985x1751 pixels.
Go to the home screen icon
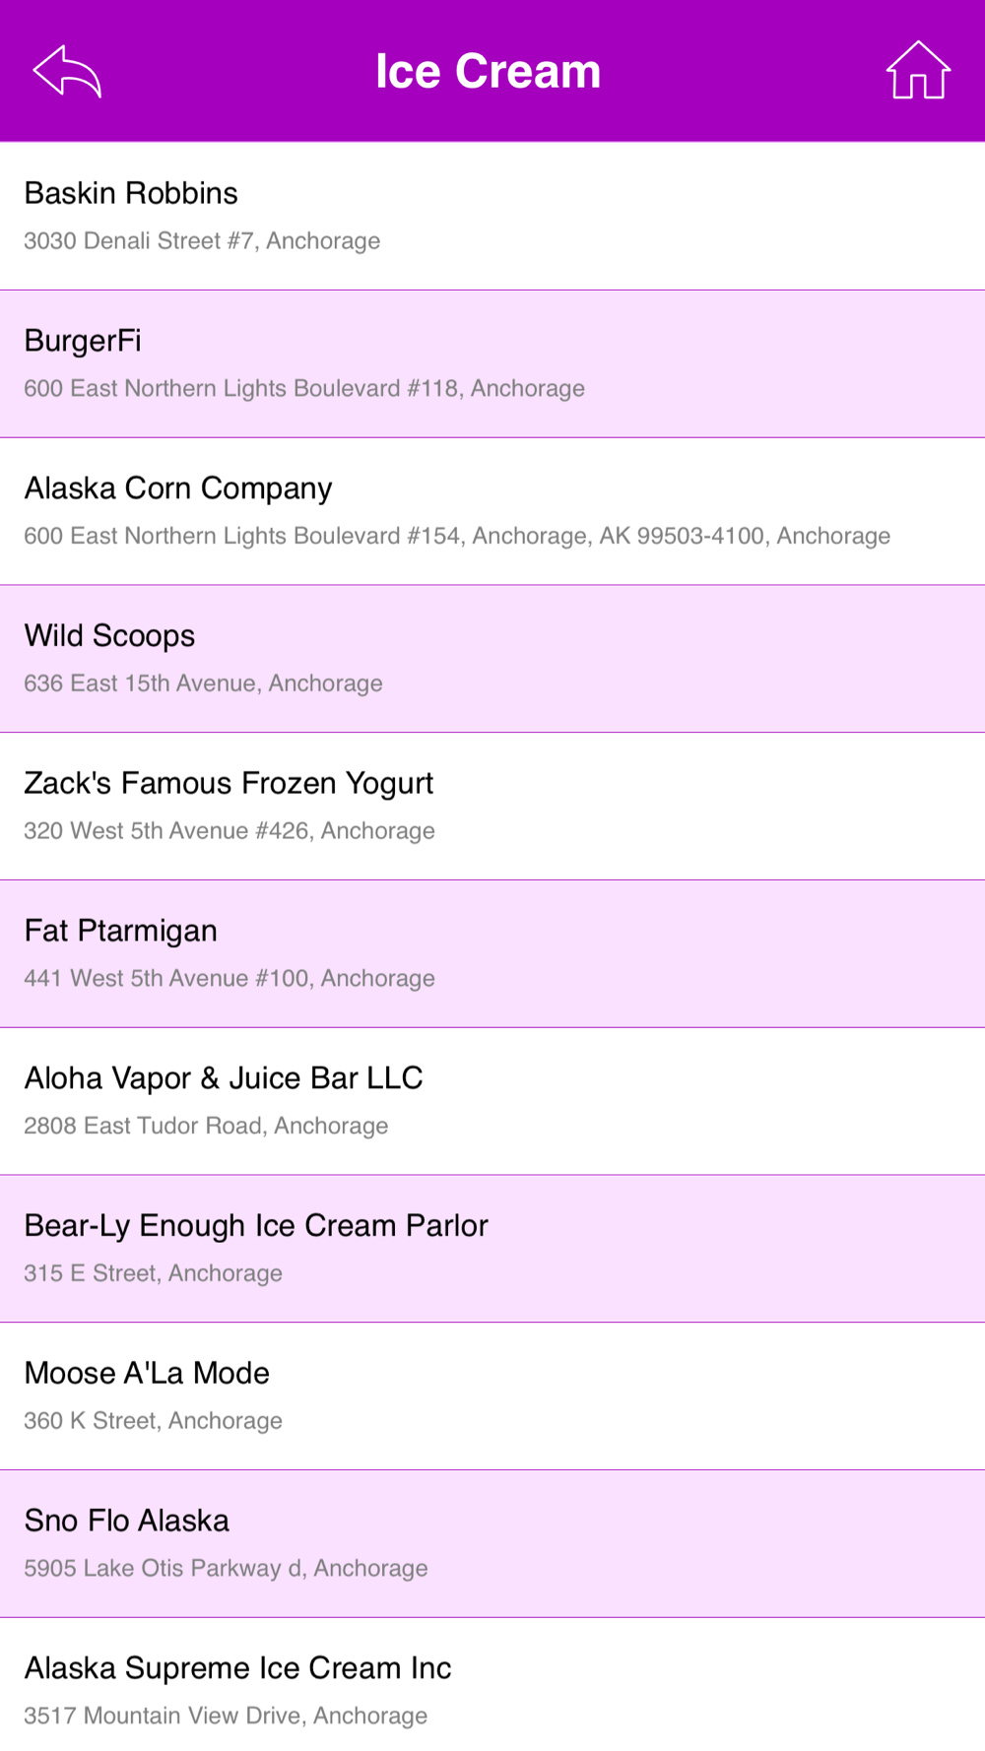(x=918, y=71)
